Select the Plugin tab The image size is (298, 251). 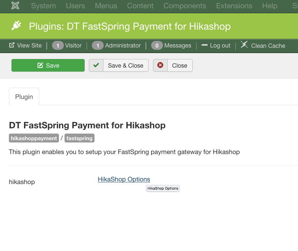(24, 97)
